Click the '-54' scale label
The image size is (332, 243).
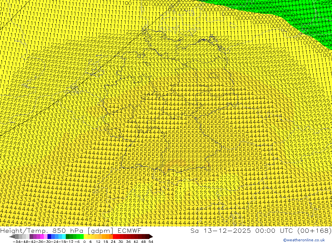[17, 242]
